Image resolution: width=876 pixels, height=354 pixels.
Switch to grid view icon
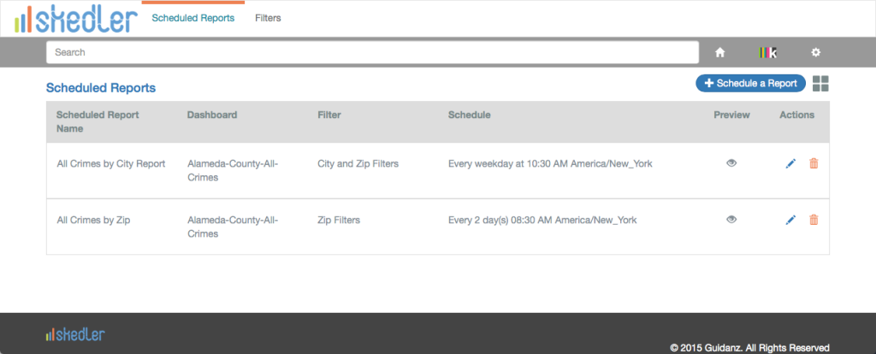pyautogui.click(x=820, y=84)
